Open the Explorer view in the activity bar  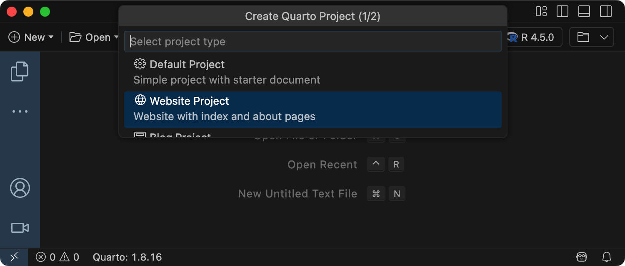click(x=20, y=71)
